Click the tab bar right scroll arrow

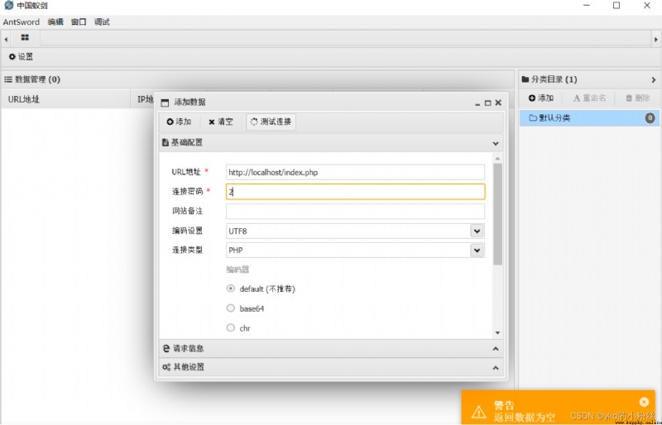[x=655, y=39]
